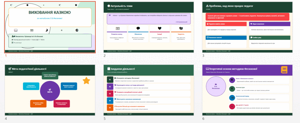
Task: Click the red warning banner on slide 3
Action: pyautogui.click(x=247, y=17)
